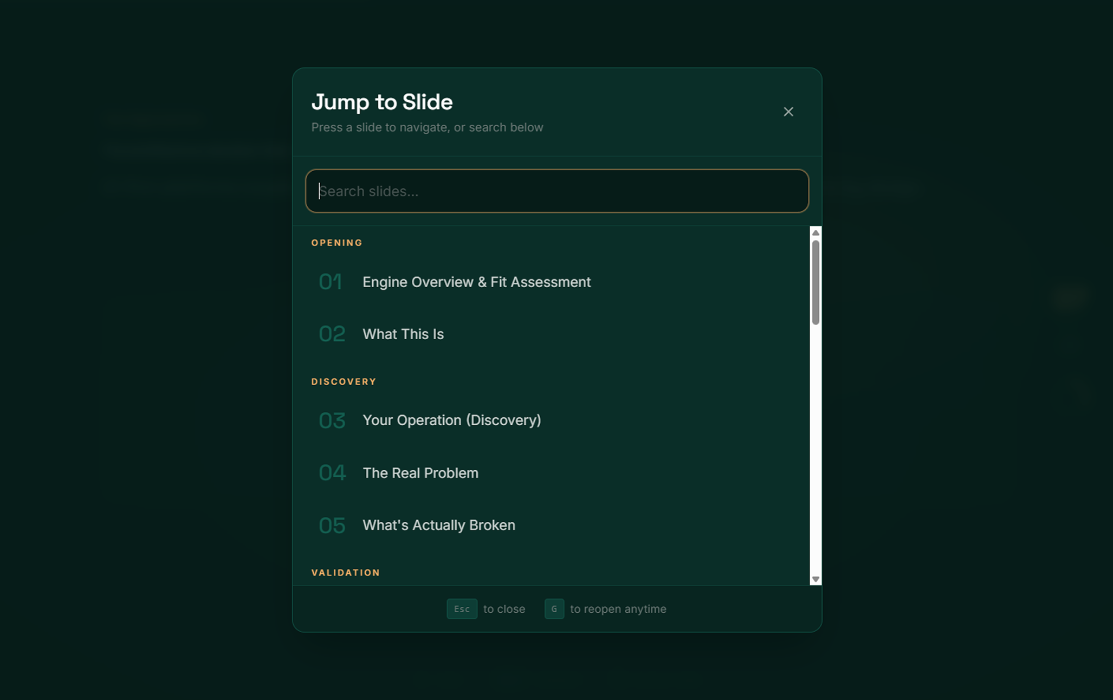Click the VALIDATION section header

click(x=345, y=573)
